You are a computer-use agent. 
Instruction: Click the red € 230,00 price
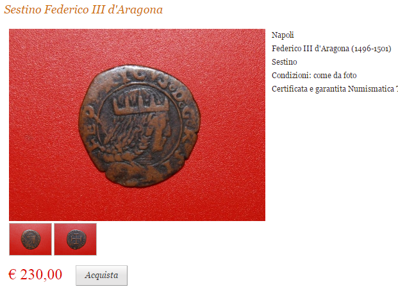click(x=35, y=274)
